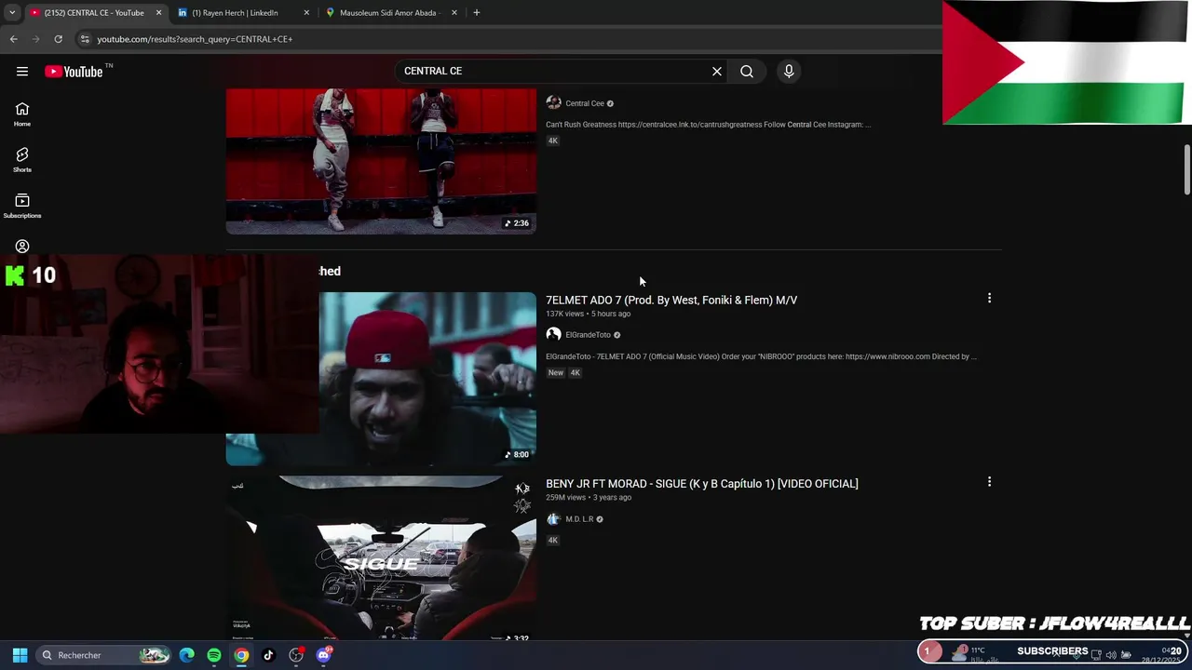Screen dimensions: 1192x670
Task: Click the ElGrandeToto video description snippet
Action: [x=761, y=356]
